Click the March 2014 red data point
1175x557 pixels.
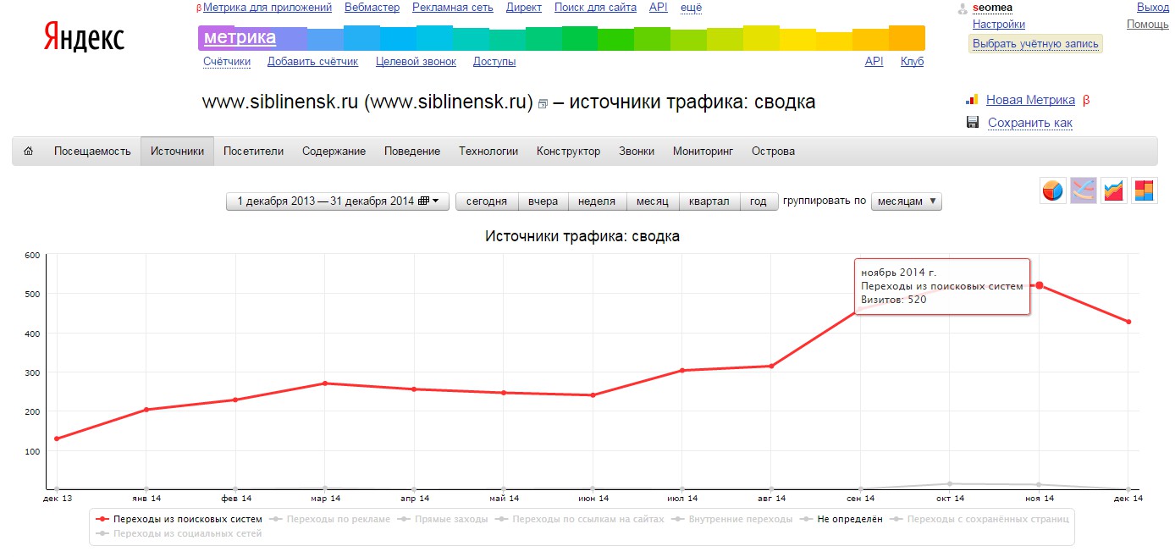point(325,383)
